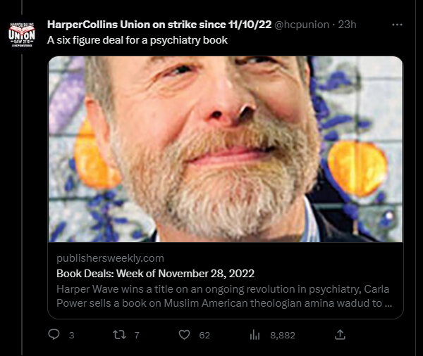
Task: Click the 23h timestamp link
Action: [x=347, y=25]
